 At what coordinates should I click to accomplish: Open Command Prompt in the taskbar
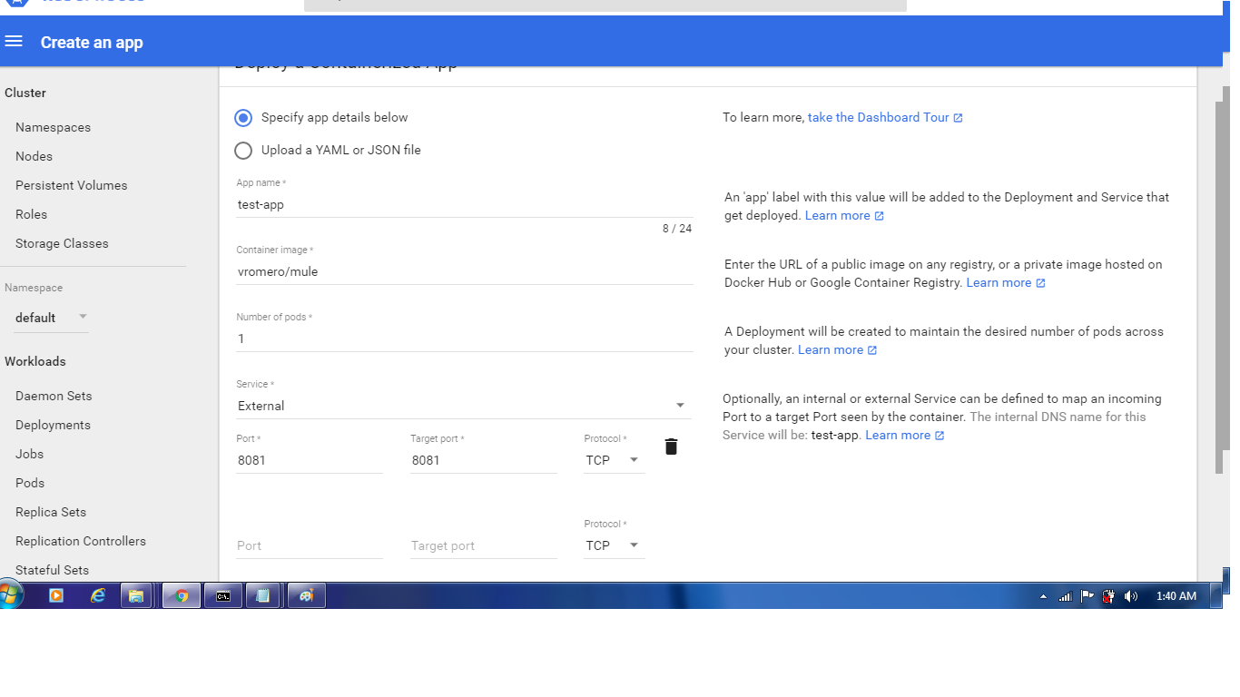point(222,596)
